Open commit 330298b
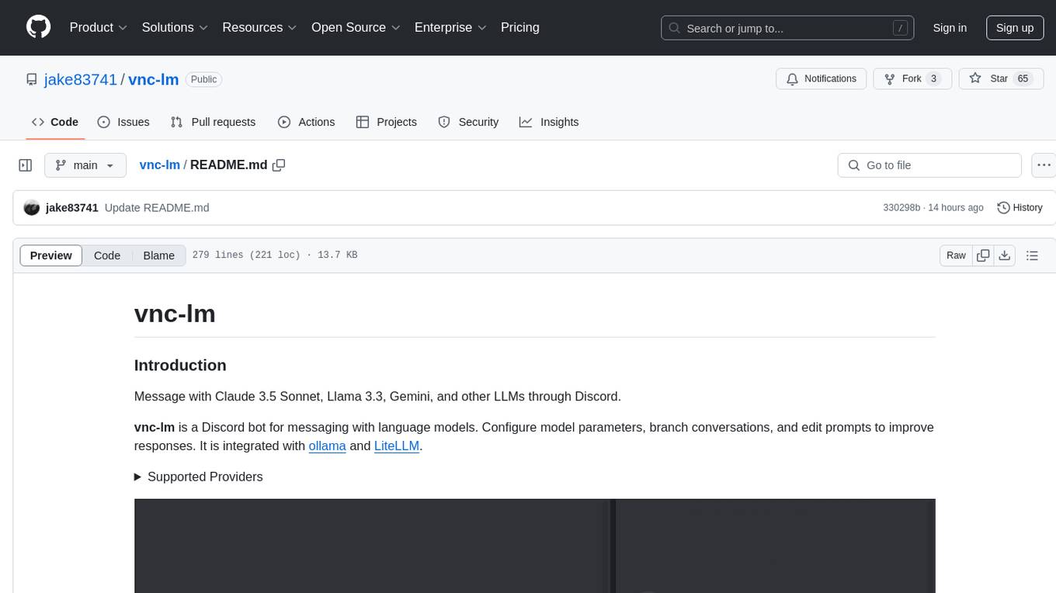This screenshot has height=593, width=1056. point(901,208)
